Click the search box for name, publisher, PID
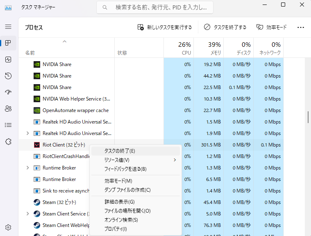This screenshot has height=236, width=311. pos(155,7)
